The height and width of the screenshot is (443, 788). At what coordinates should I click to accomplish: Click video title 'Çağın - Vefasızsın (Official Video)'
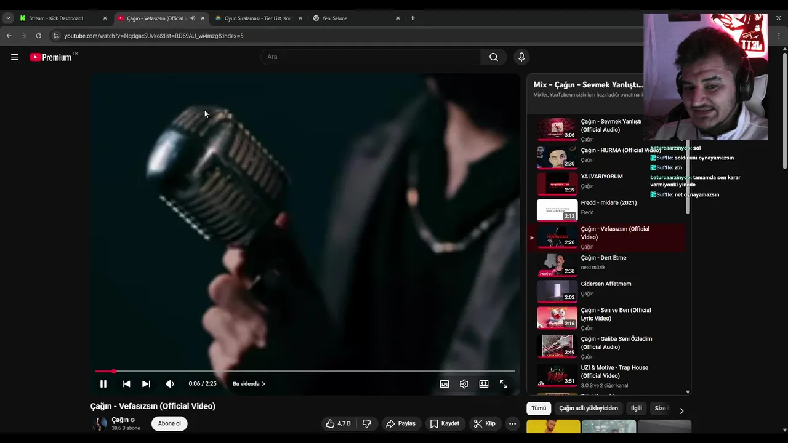(x=153, y=406)
